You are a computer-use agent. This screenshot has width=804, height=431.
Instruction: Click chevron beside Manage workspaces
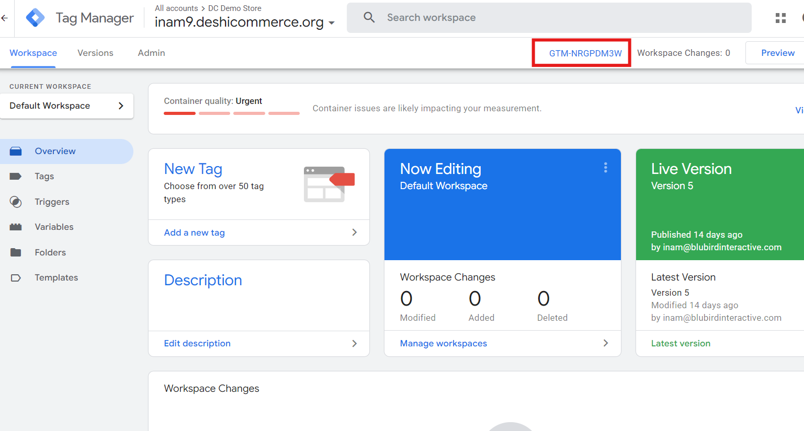[x=605, y=343]
